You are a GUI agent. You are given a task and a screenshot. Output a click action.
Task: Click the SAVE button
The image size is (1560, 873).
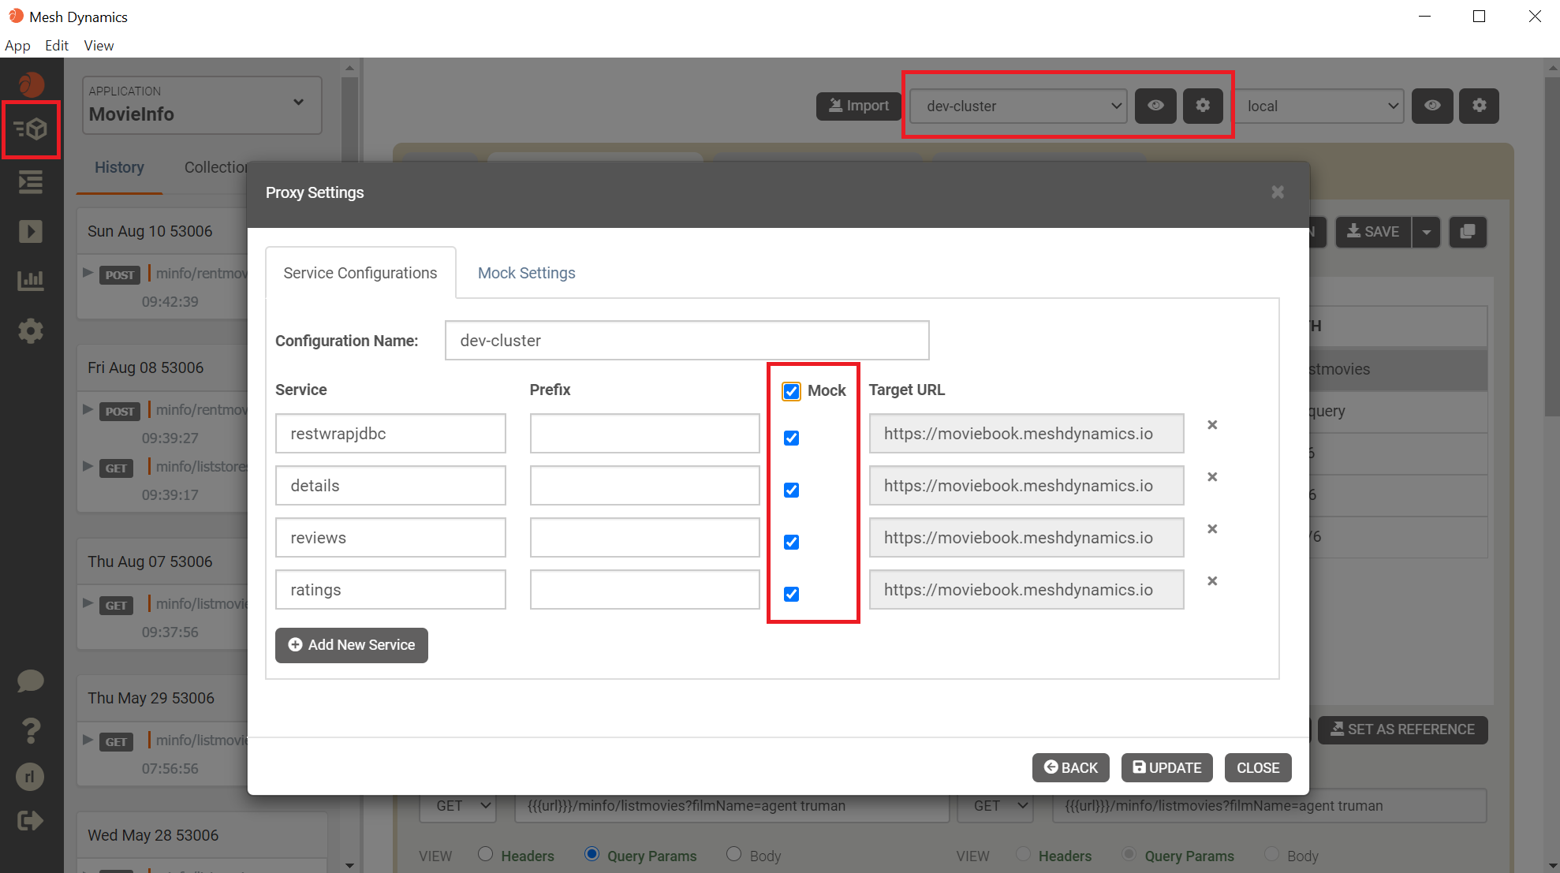(1373, 232)
